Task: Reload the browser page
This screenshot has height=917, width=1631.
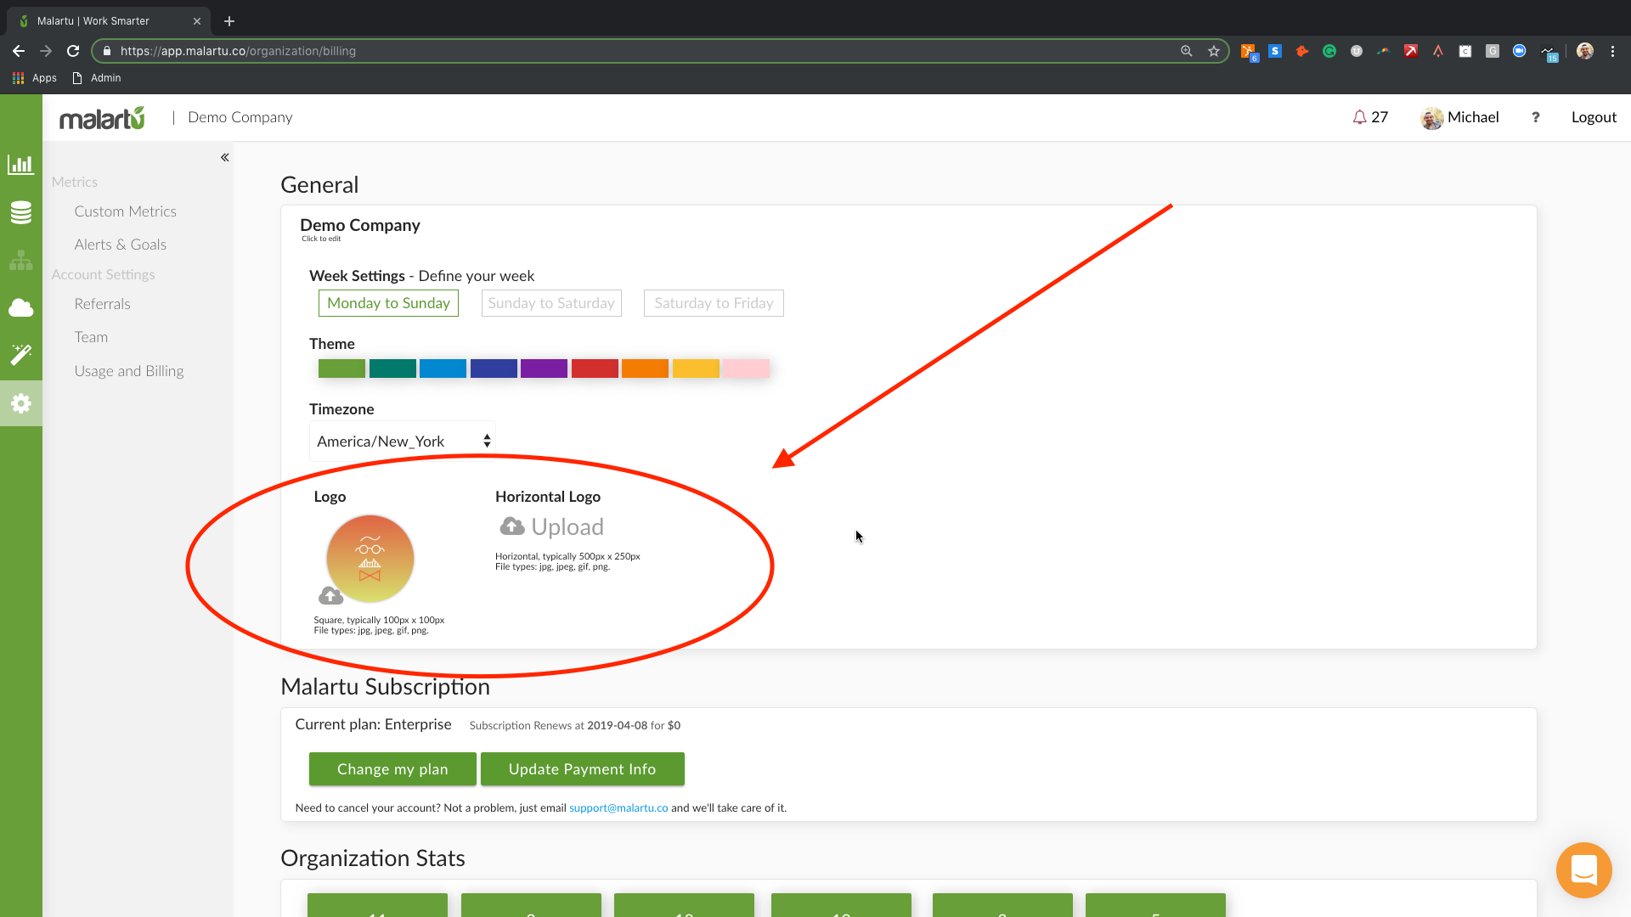Action: click(73, 51)
